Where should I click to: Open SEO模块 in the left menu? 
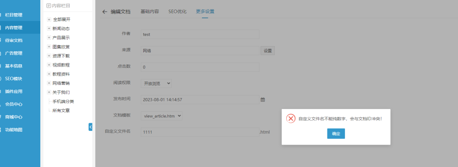pyautogui.click(x=14, y=78)
